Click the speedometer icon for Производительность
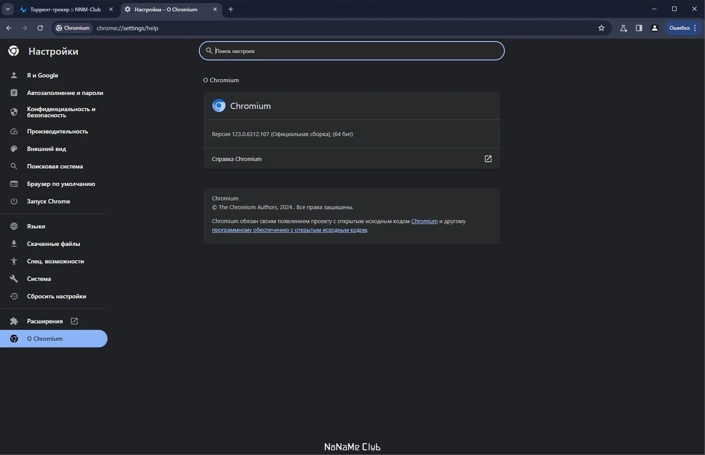This screenshot has height=455, width=705. [x=14, y=131]
